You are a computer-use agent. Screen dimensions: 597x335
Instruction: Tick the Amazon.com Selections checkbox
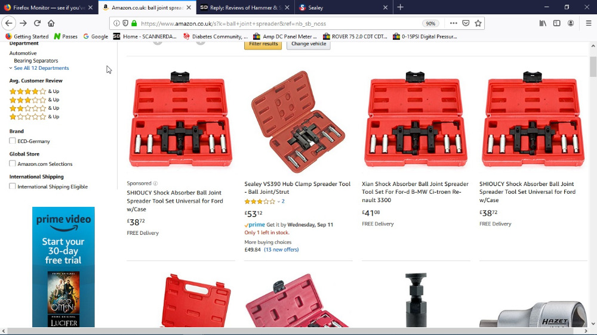click(x=13, y=163)
